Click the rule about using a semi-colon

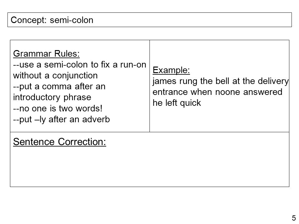pos(79,65)
